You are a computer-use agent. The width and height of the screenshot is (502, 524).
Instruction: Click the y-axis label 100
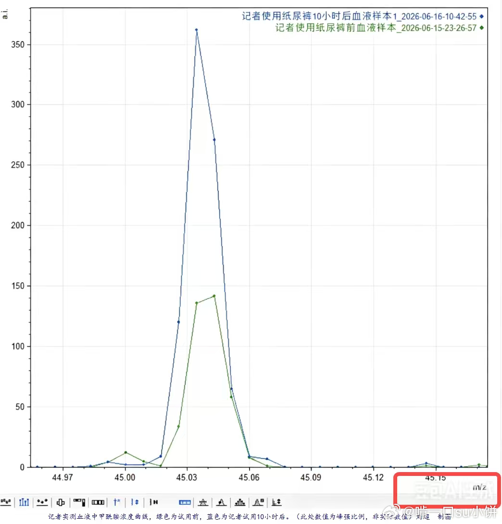pyautogui.click(x=18, y=346)
